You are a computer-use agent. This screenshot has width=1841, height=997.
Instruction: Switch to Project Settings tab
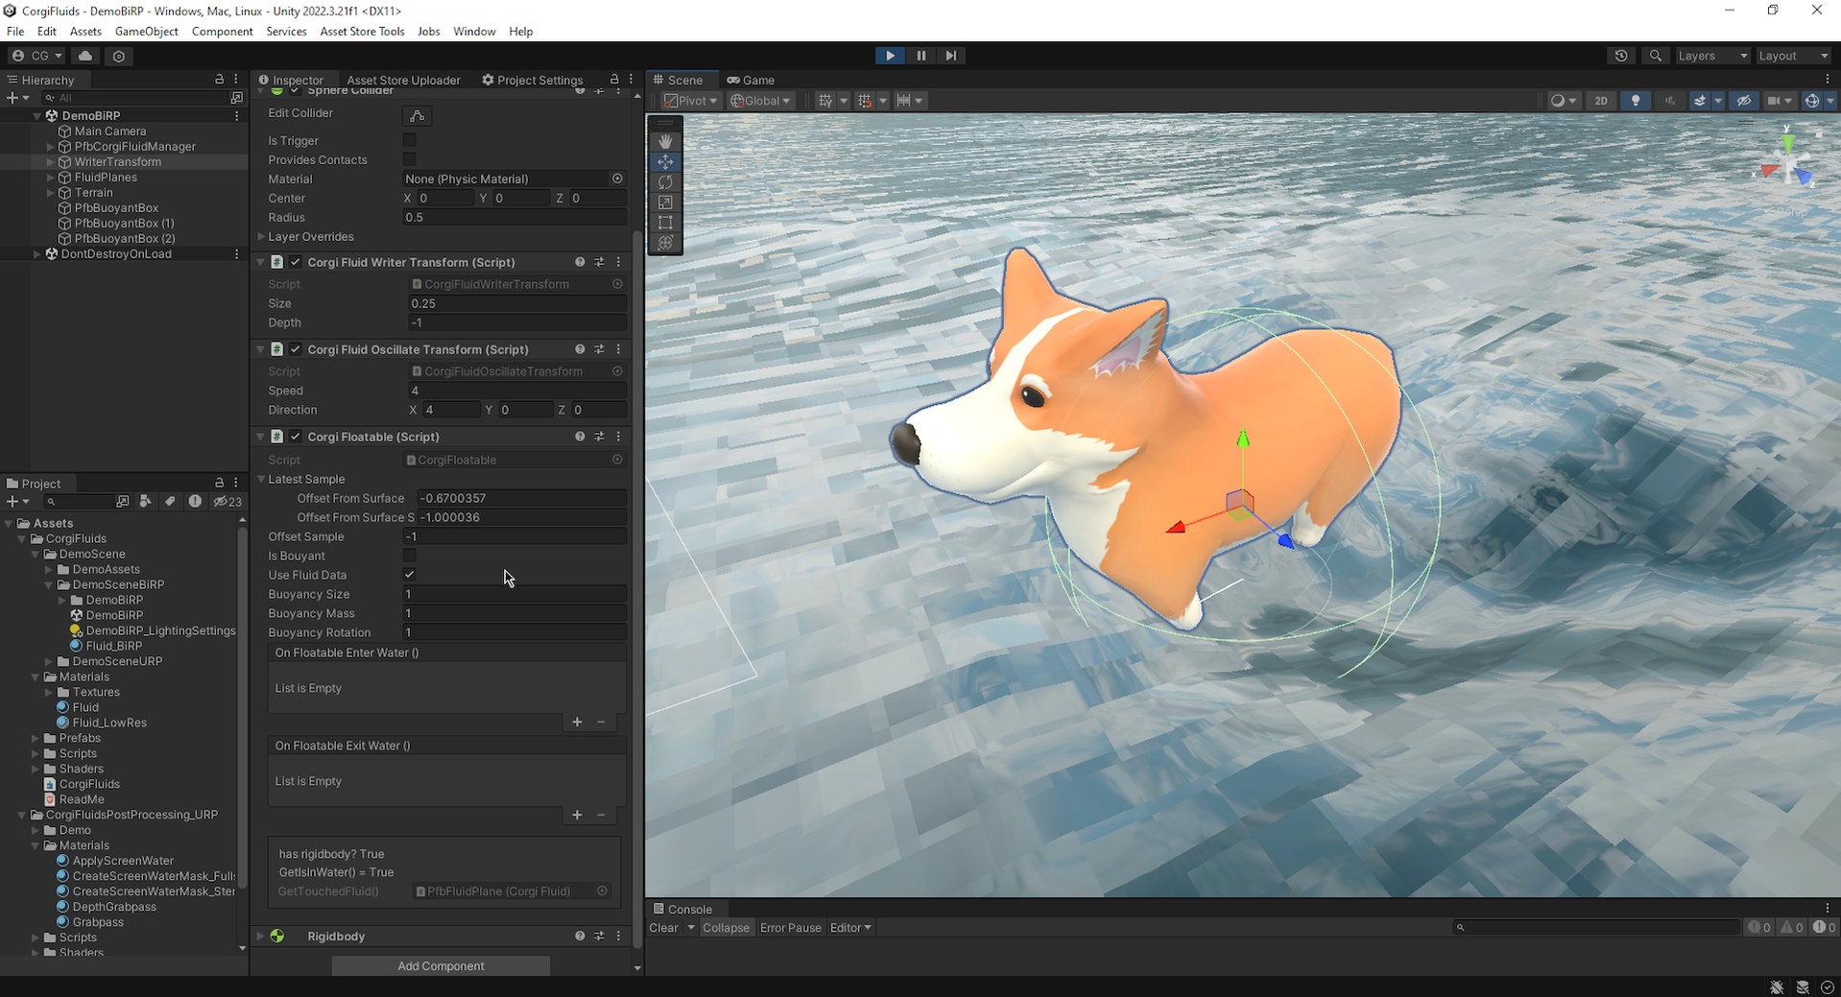533,80
